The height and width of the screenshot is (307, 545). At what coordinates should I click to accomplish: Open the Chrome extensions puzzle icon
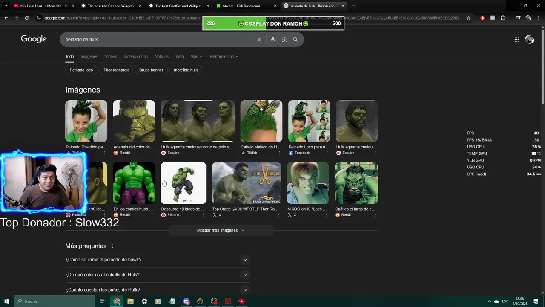click(x=503, y=18)
